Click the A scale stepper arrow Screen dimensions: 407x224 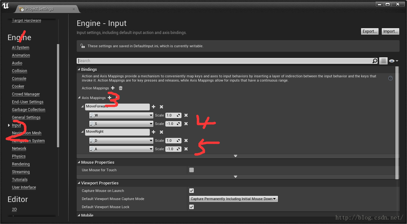[x=178, y=149]
